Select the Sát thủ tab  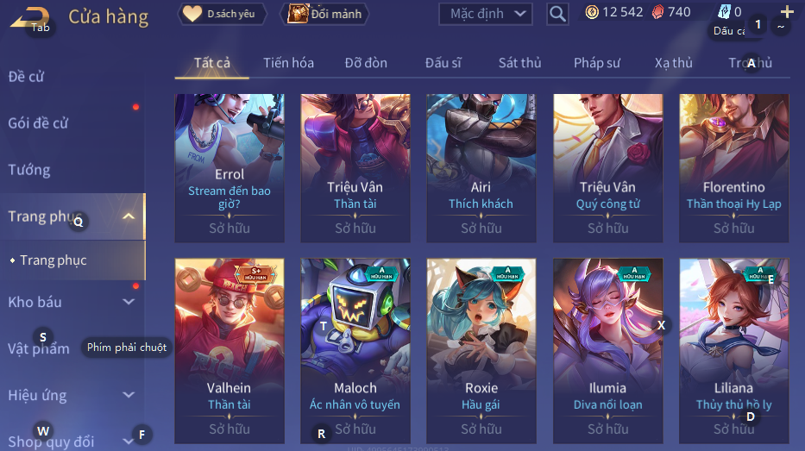click(519, 63)
